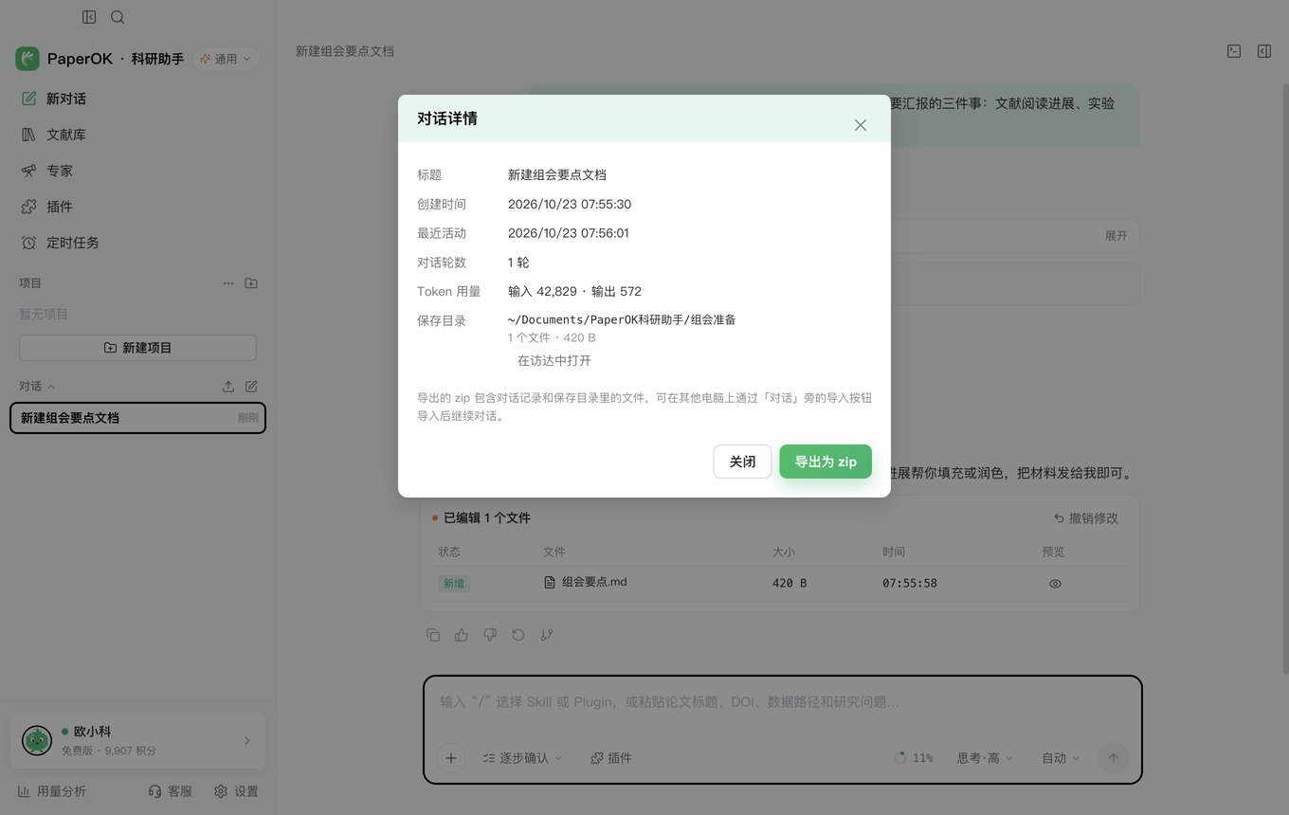This screenshot has width=1289, height=815.
Task: Click 展开 to expand the section
Action: point(1117,236)
